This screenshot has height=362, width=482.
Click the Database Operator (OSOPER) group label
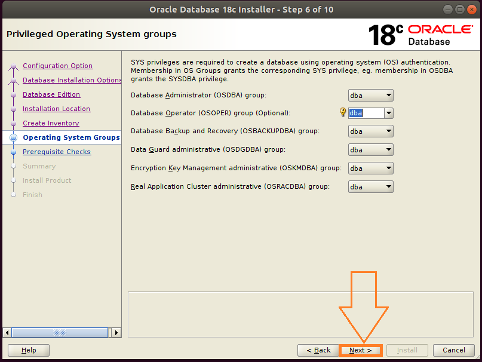(x=210, y=113)
